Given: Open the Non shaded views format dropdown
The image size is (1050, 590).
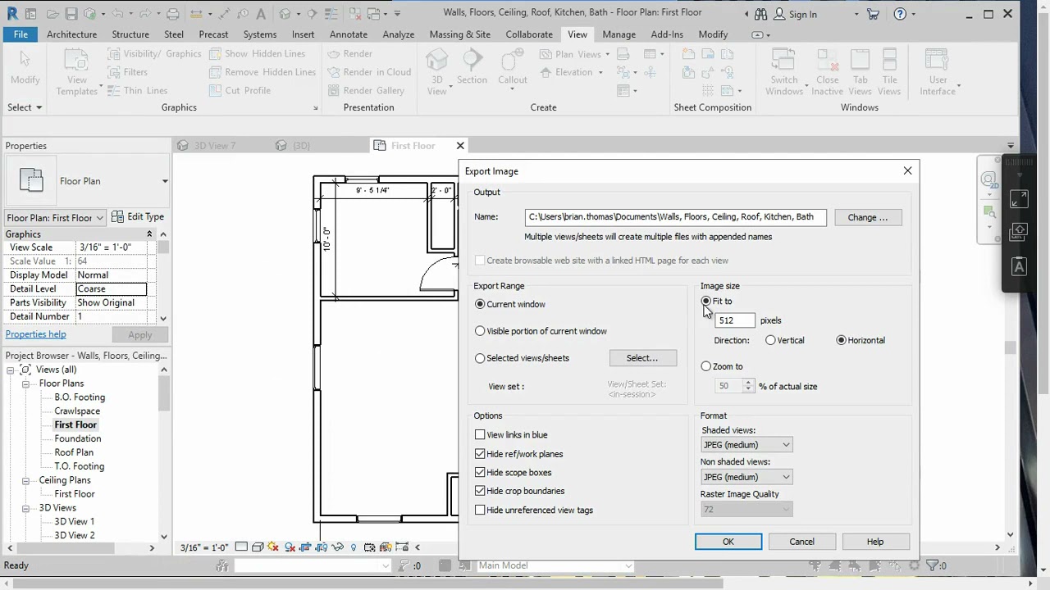Looking at the screenshot, I should [746, 477].
